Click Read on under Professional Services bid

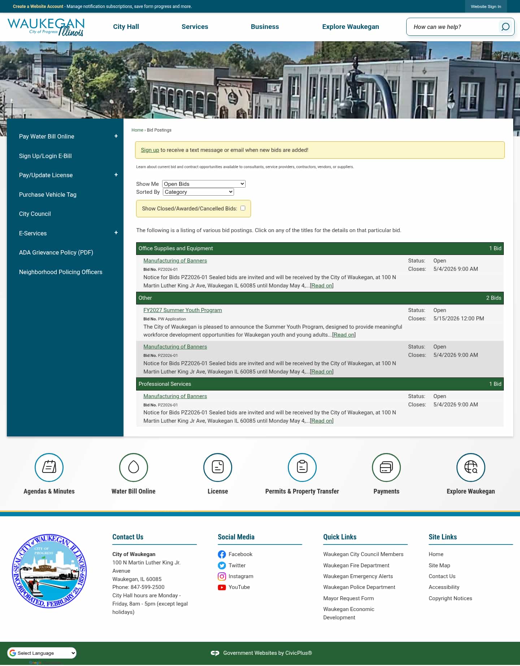322,421
